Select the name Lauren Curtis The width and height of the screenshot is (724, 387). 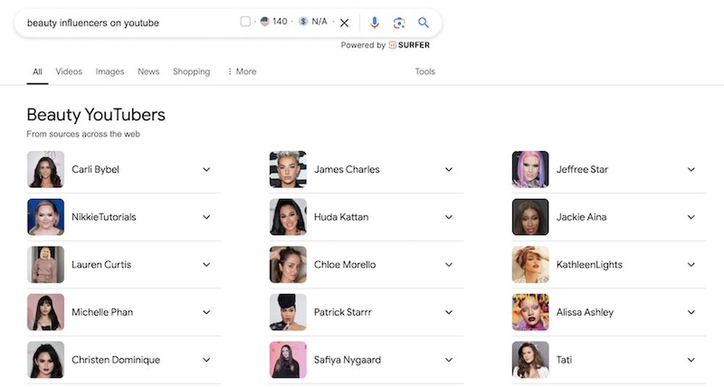pos(101,264)
